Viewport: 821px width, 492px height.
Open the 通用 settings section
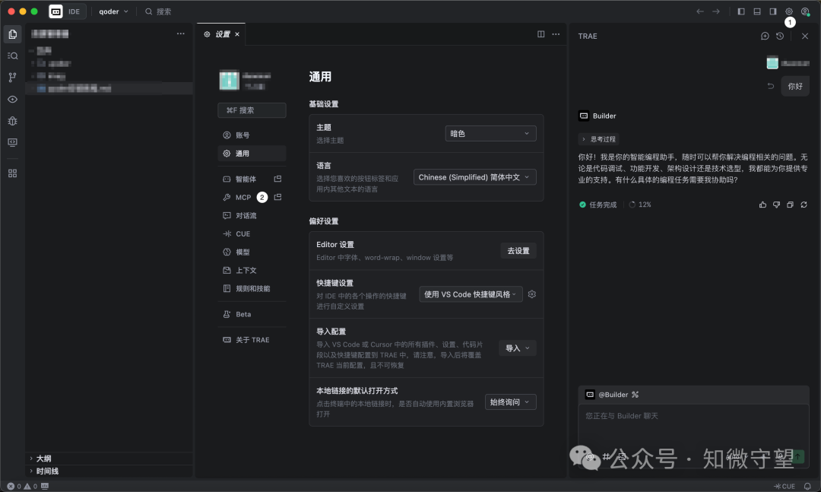coord(252,154)
